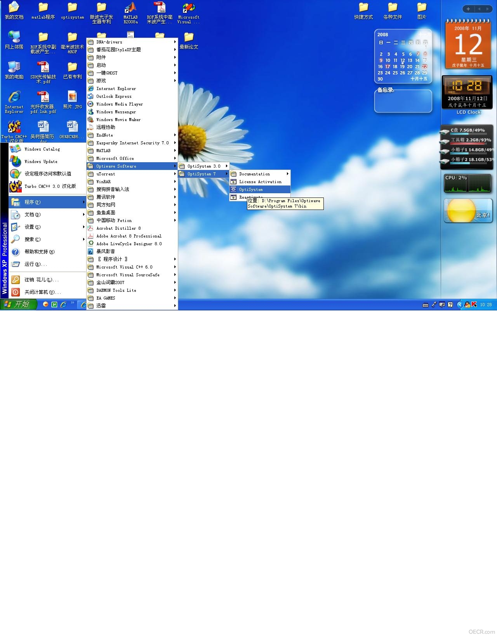Click the Turbo C&C++ 3.0 start menu icon
Viewport: 497px width, 636px height.
tap(16, 186)
